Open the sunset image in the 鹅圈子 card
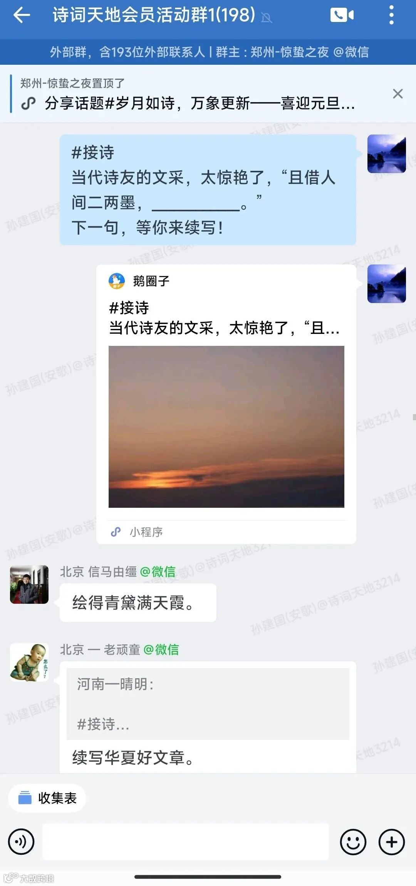416x886 pixels. pos(226,426)
